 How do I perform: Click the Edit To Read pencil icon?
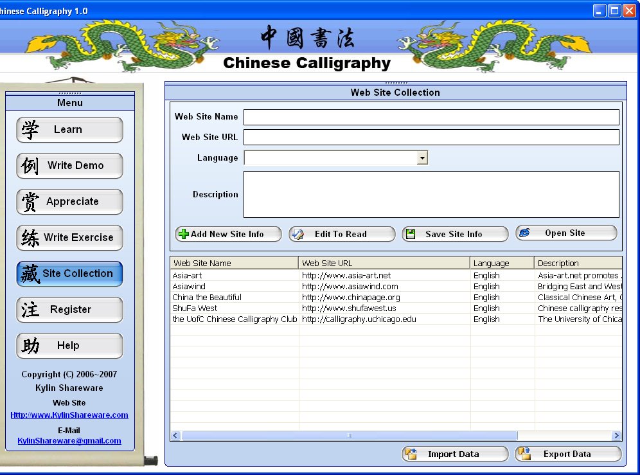click(x=298, y=234)
